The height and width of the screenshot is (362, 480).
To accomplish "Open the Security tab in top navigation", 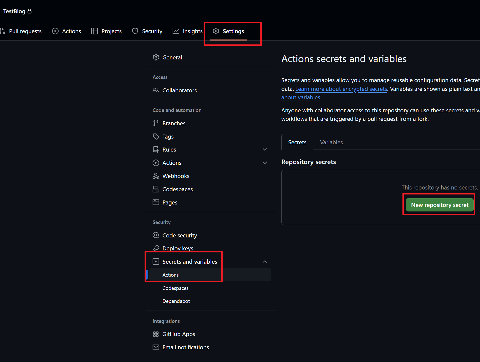I will click(x=147, y=31).
